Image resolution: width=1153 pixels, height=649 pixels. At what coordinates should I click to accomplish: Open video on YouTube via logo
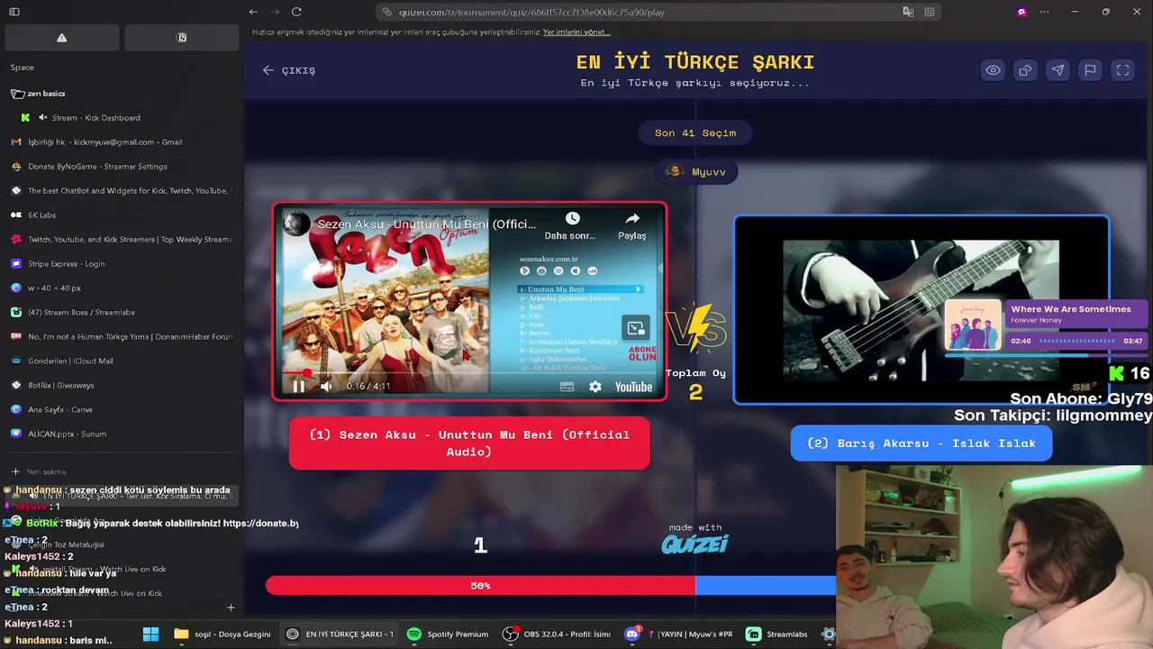(633, 387)
